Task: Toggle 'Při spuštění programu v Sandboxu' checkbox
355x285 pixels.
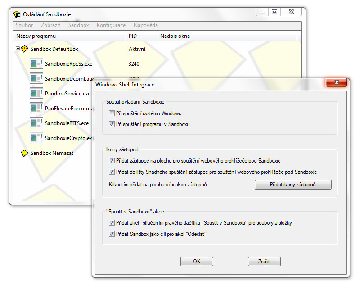Action: (112, 124)
